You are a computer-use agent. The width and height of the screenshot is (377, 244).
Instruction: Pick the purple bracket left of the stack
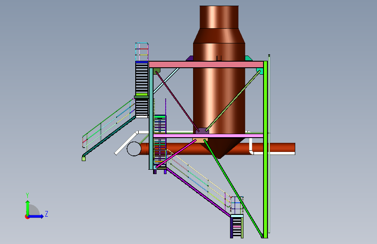(x=190, y=58)
